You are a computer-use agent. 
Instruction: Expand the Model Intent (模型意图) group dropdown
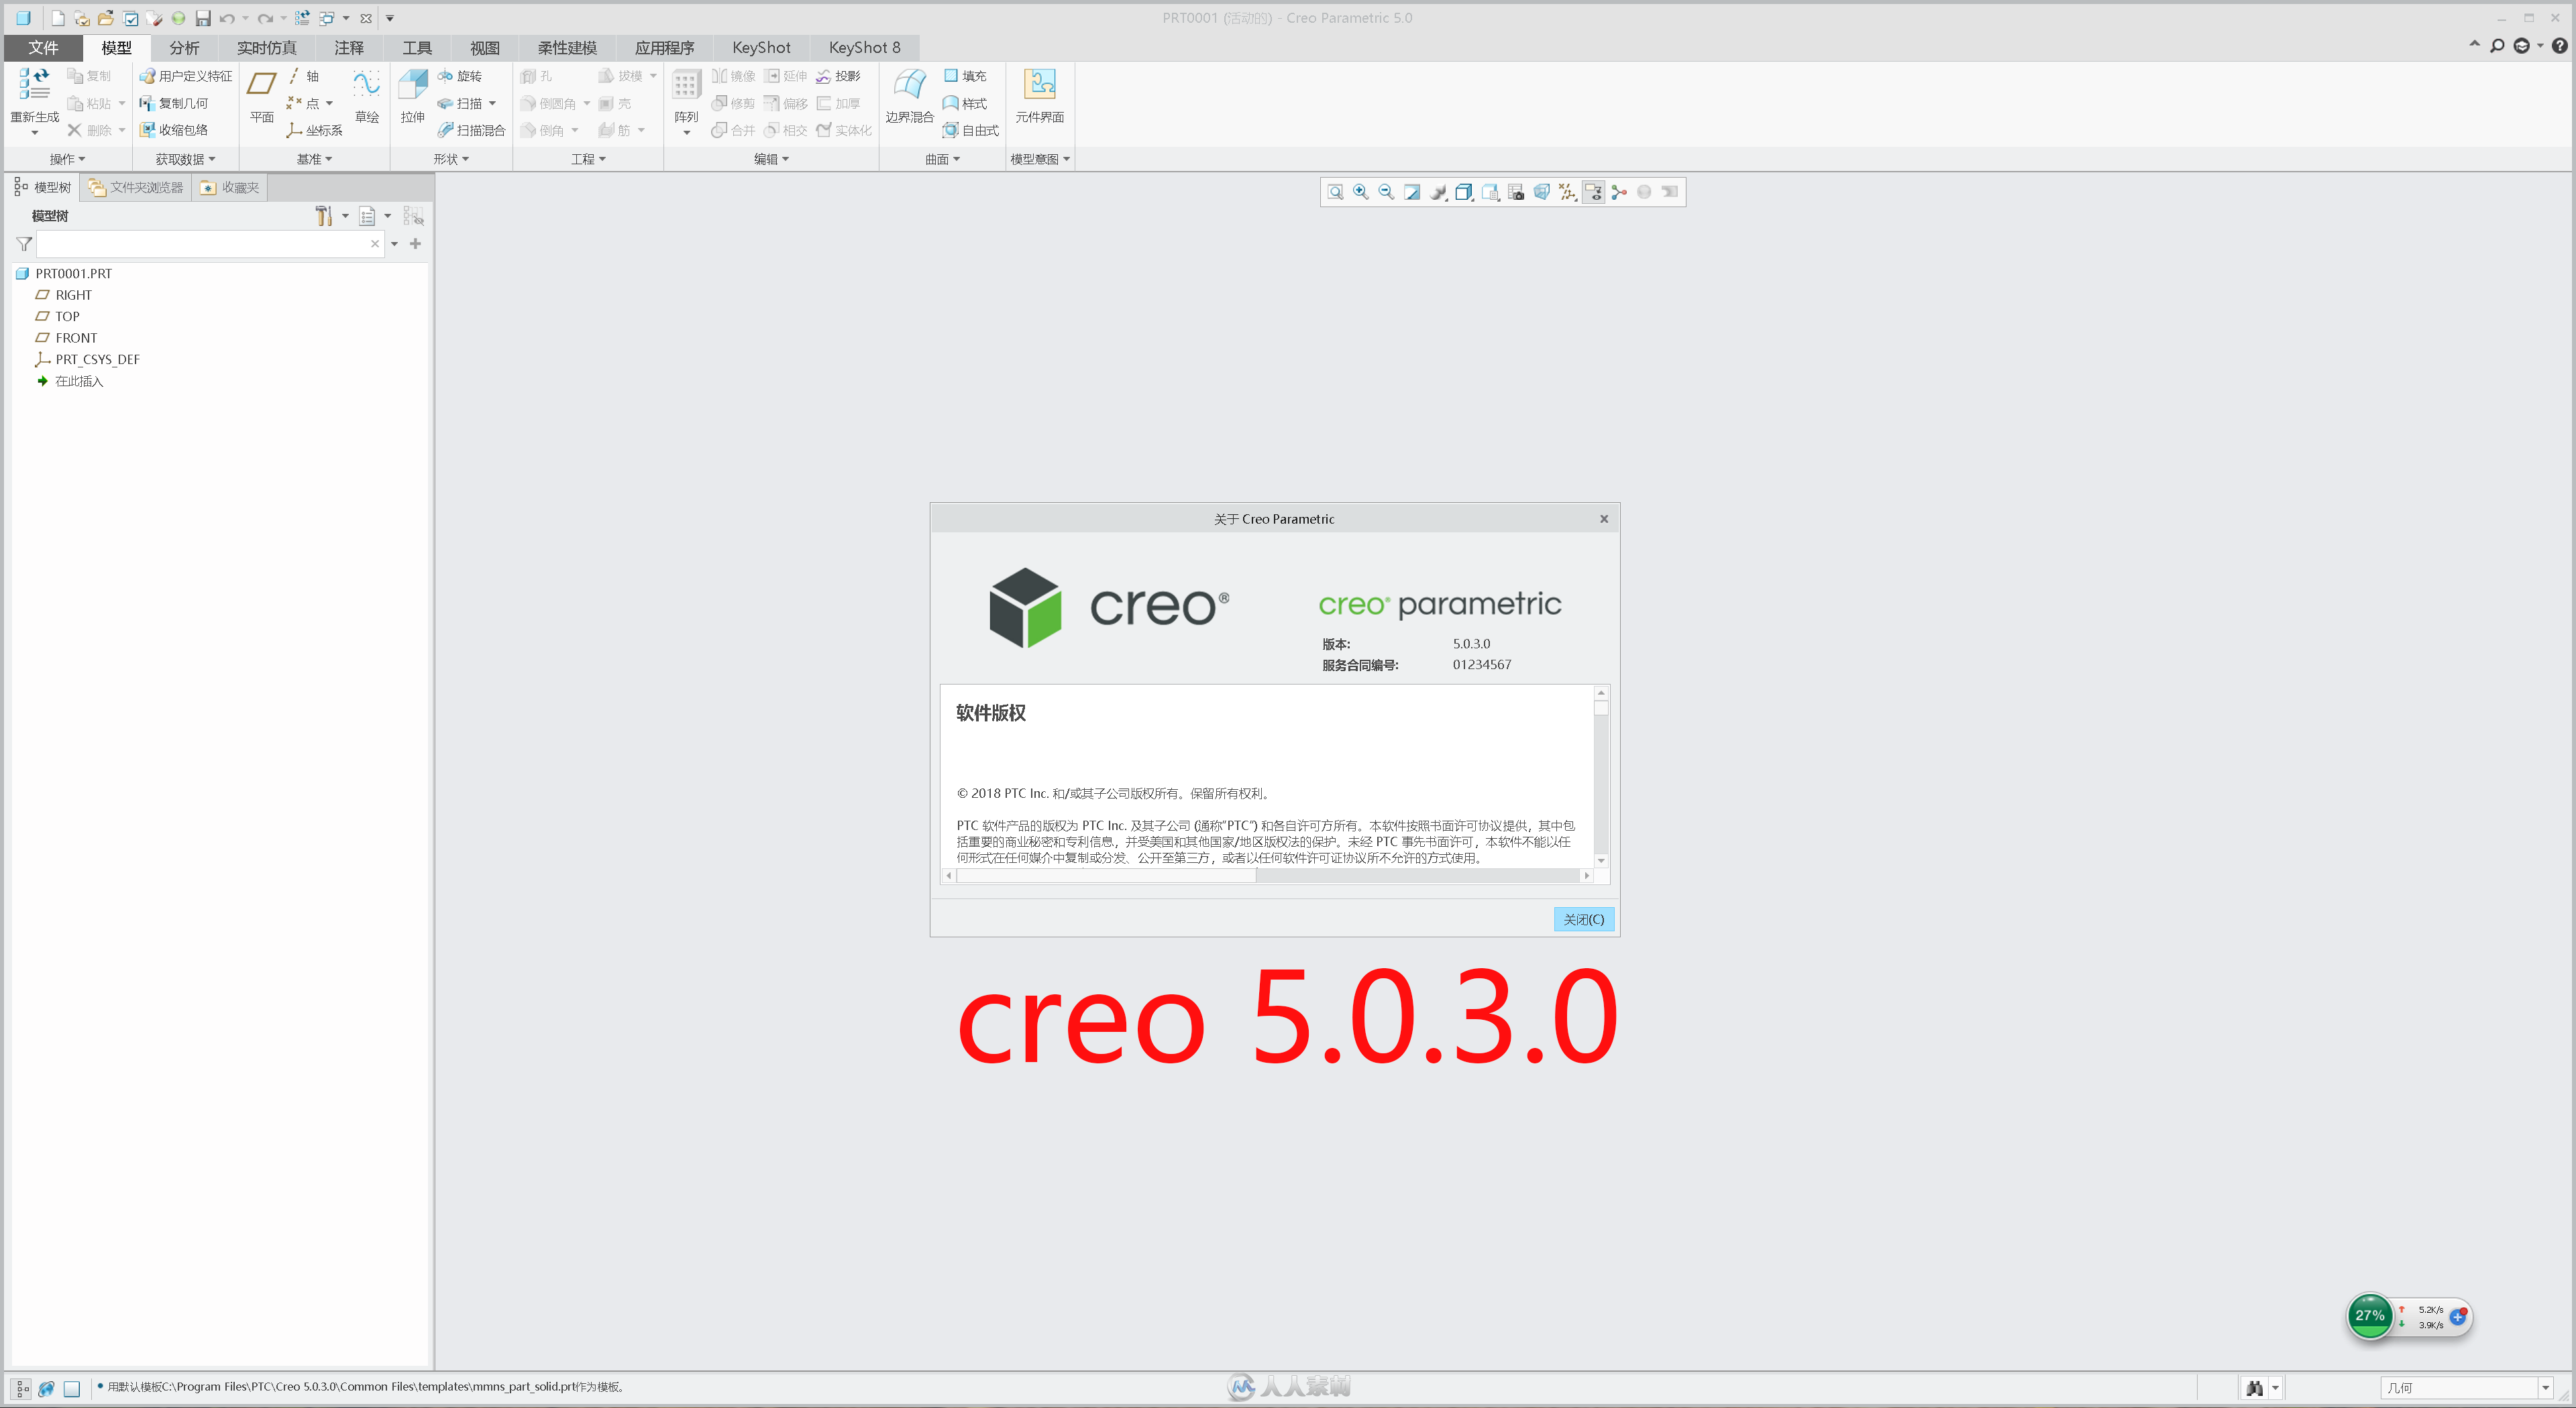coord(1040,159)
